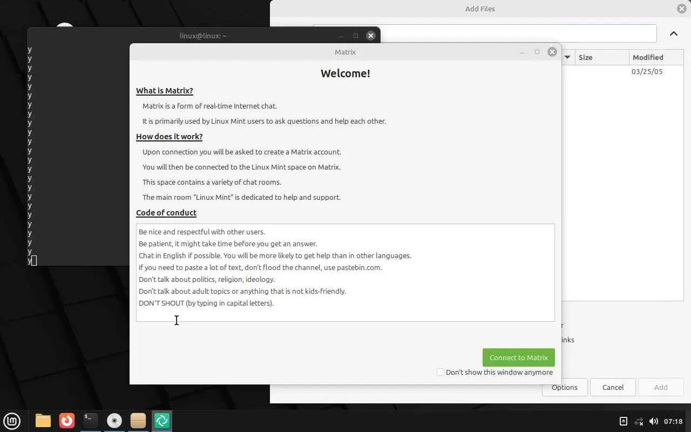Click the line about the main room "Linux Mint"

coord(241,197)
